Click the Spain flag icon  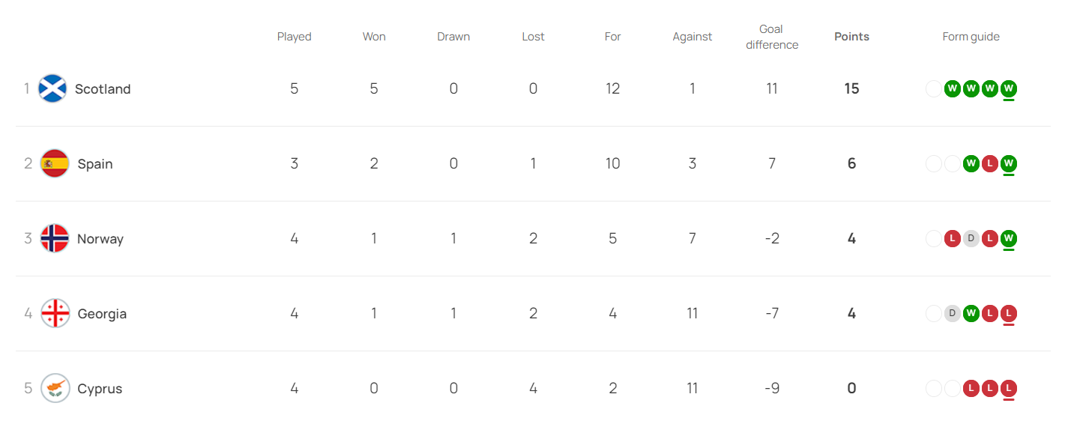[x=55, y=163]
